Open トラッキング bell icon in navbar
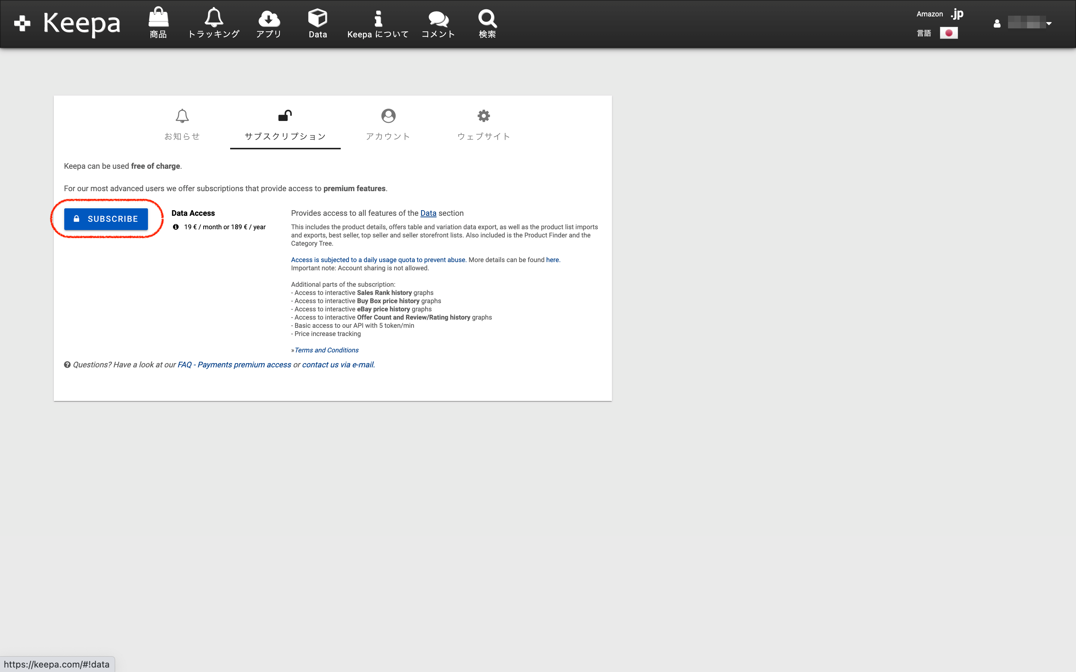The width and height of the screenshot is (1076, 672). pyautogui.click(x=214, y=18)
